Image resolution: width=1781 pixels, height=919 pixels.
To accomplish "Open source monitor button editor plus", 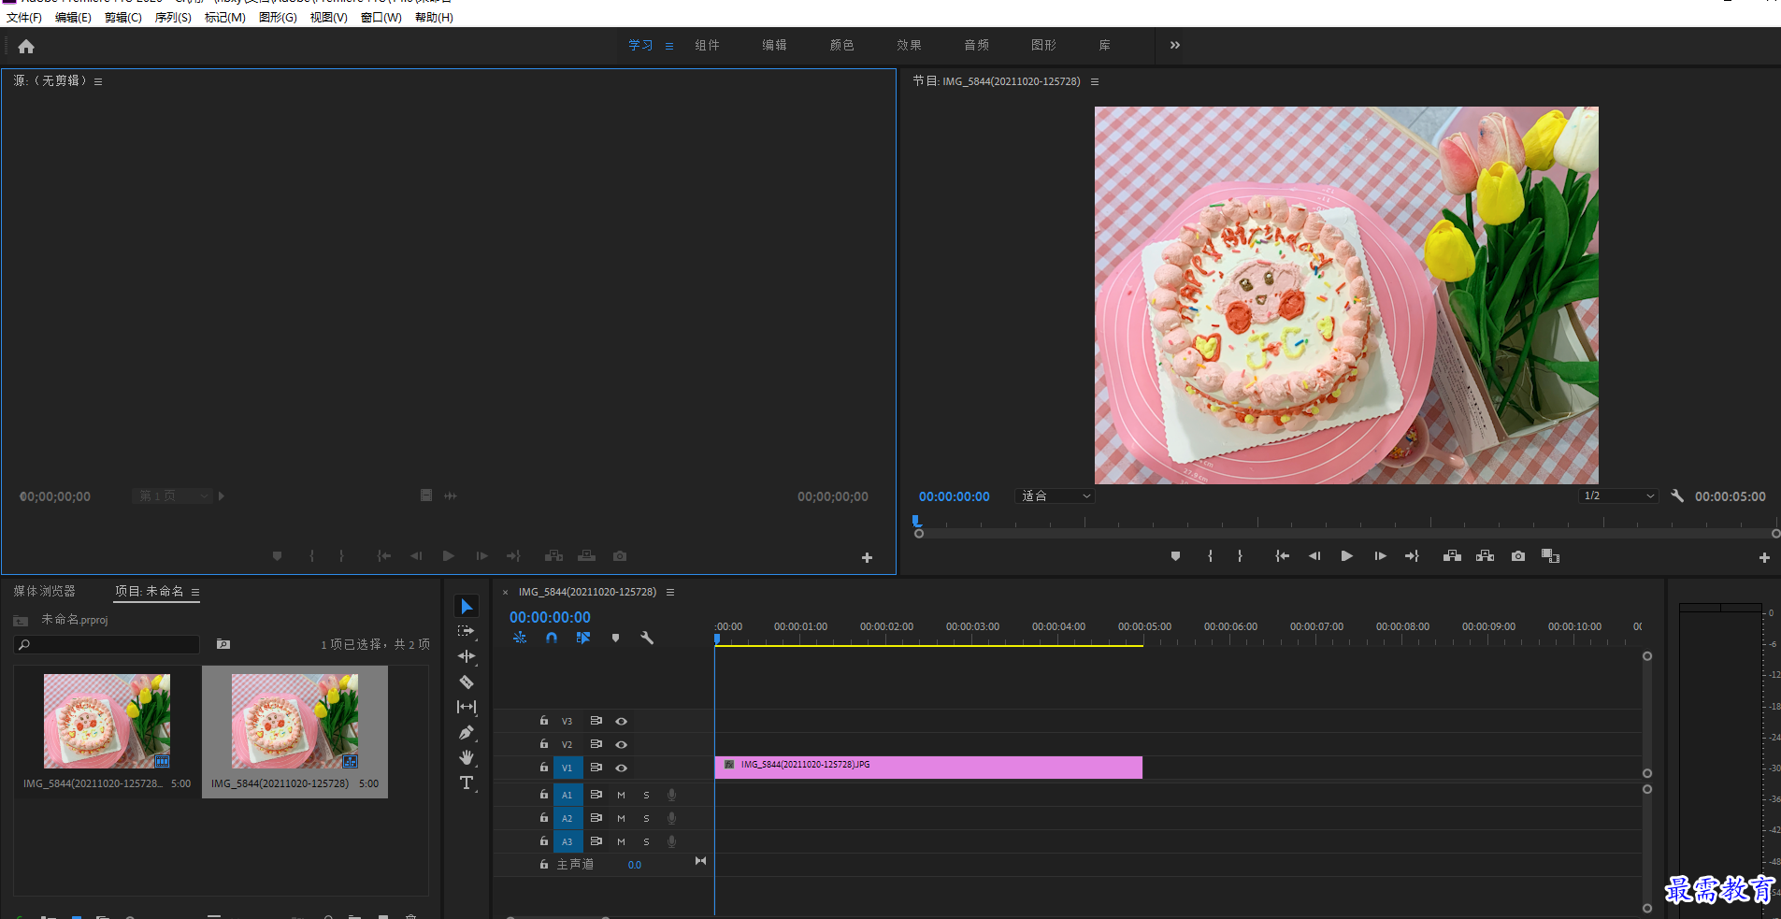I will (867, 557).
